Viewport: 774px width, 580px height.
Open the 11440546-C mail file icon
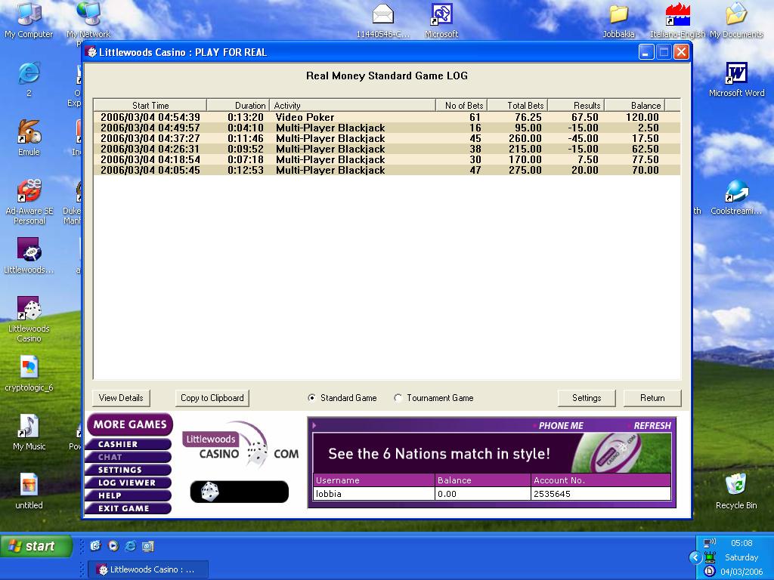(382, 20)
